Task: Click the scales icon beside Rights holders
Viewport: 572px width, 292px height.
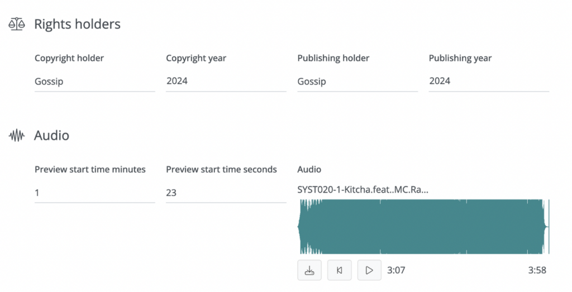Action: (x=17, y=24)
